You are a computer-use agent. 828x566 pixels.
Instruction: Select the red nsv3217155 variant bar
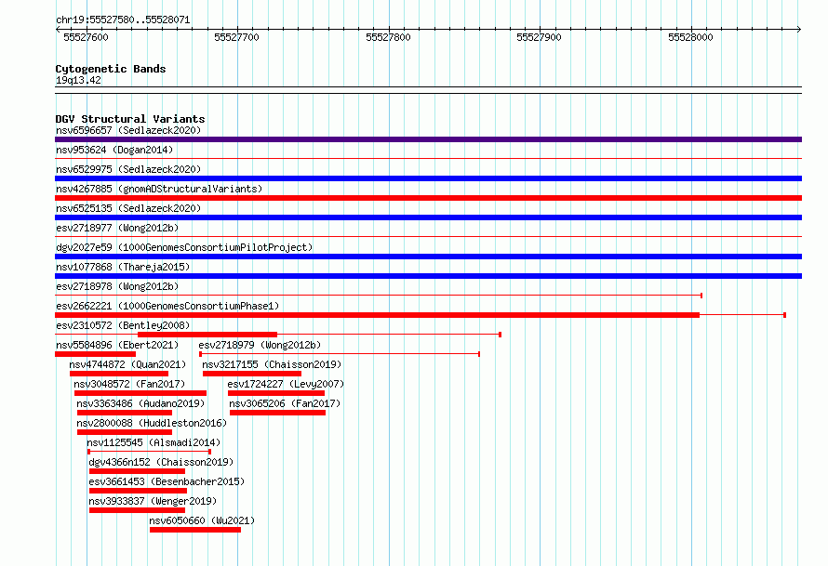tap(252, 374)
